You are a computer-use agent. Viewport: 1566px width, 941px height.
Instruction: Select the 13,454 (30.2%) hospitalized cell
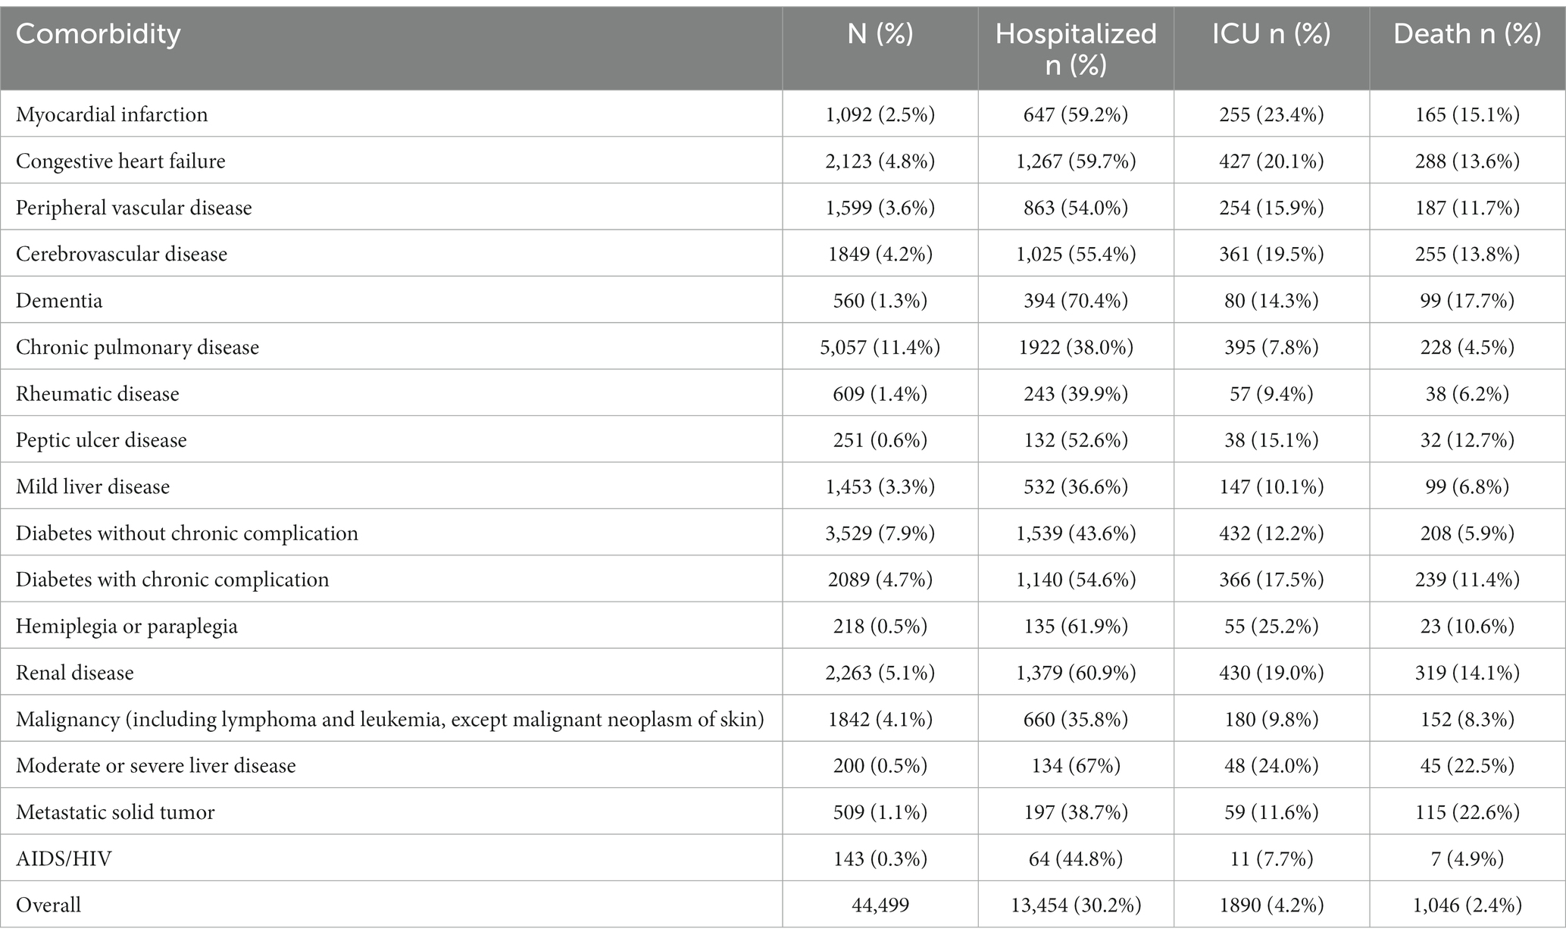tap(1076, 905)
